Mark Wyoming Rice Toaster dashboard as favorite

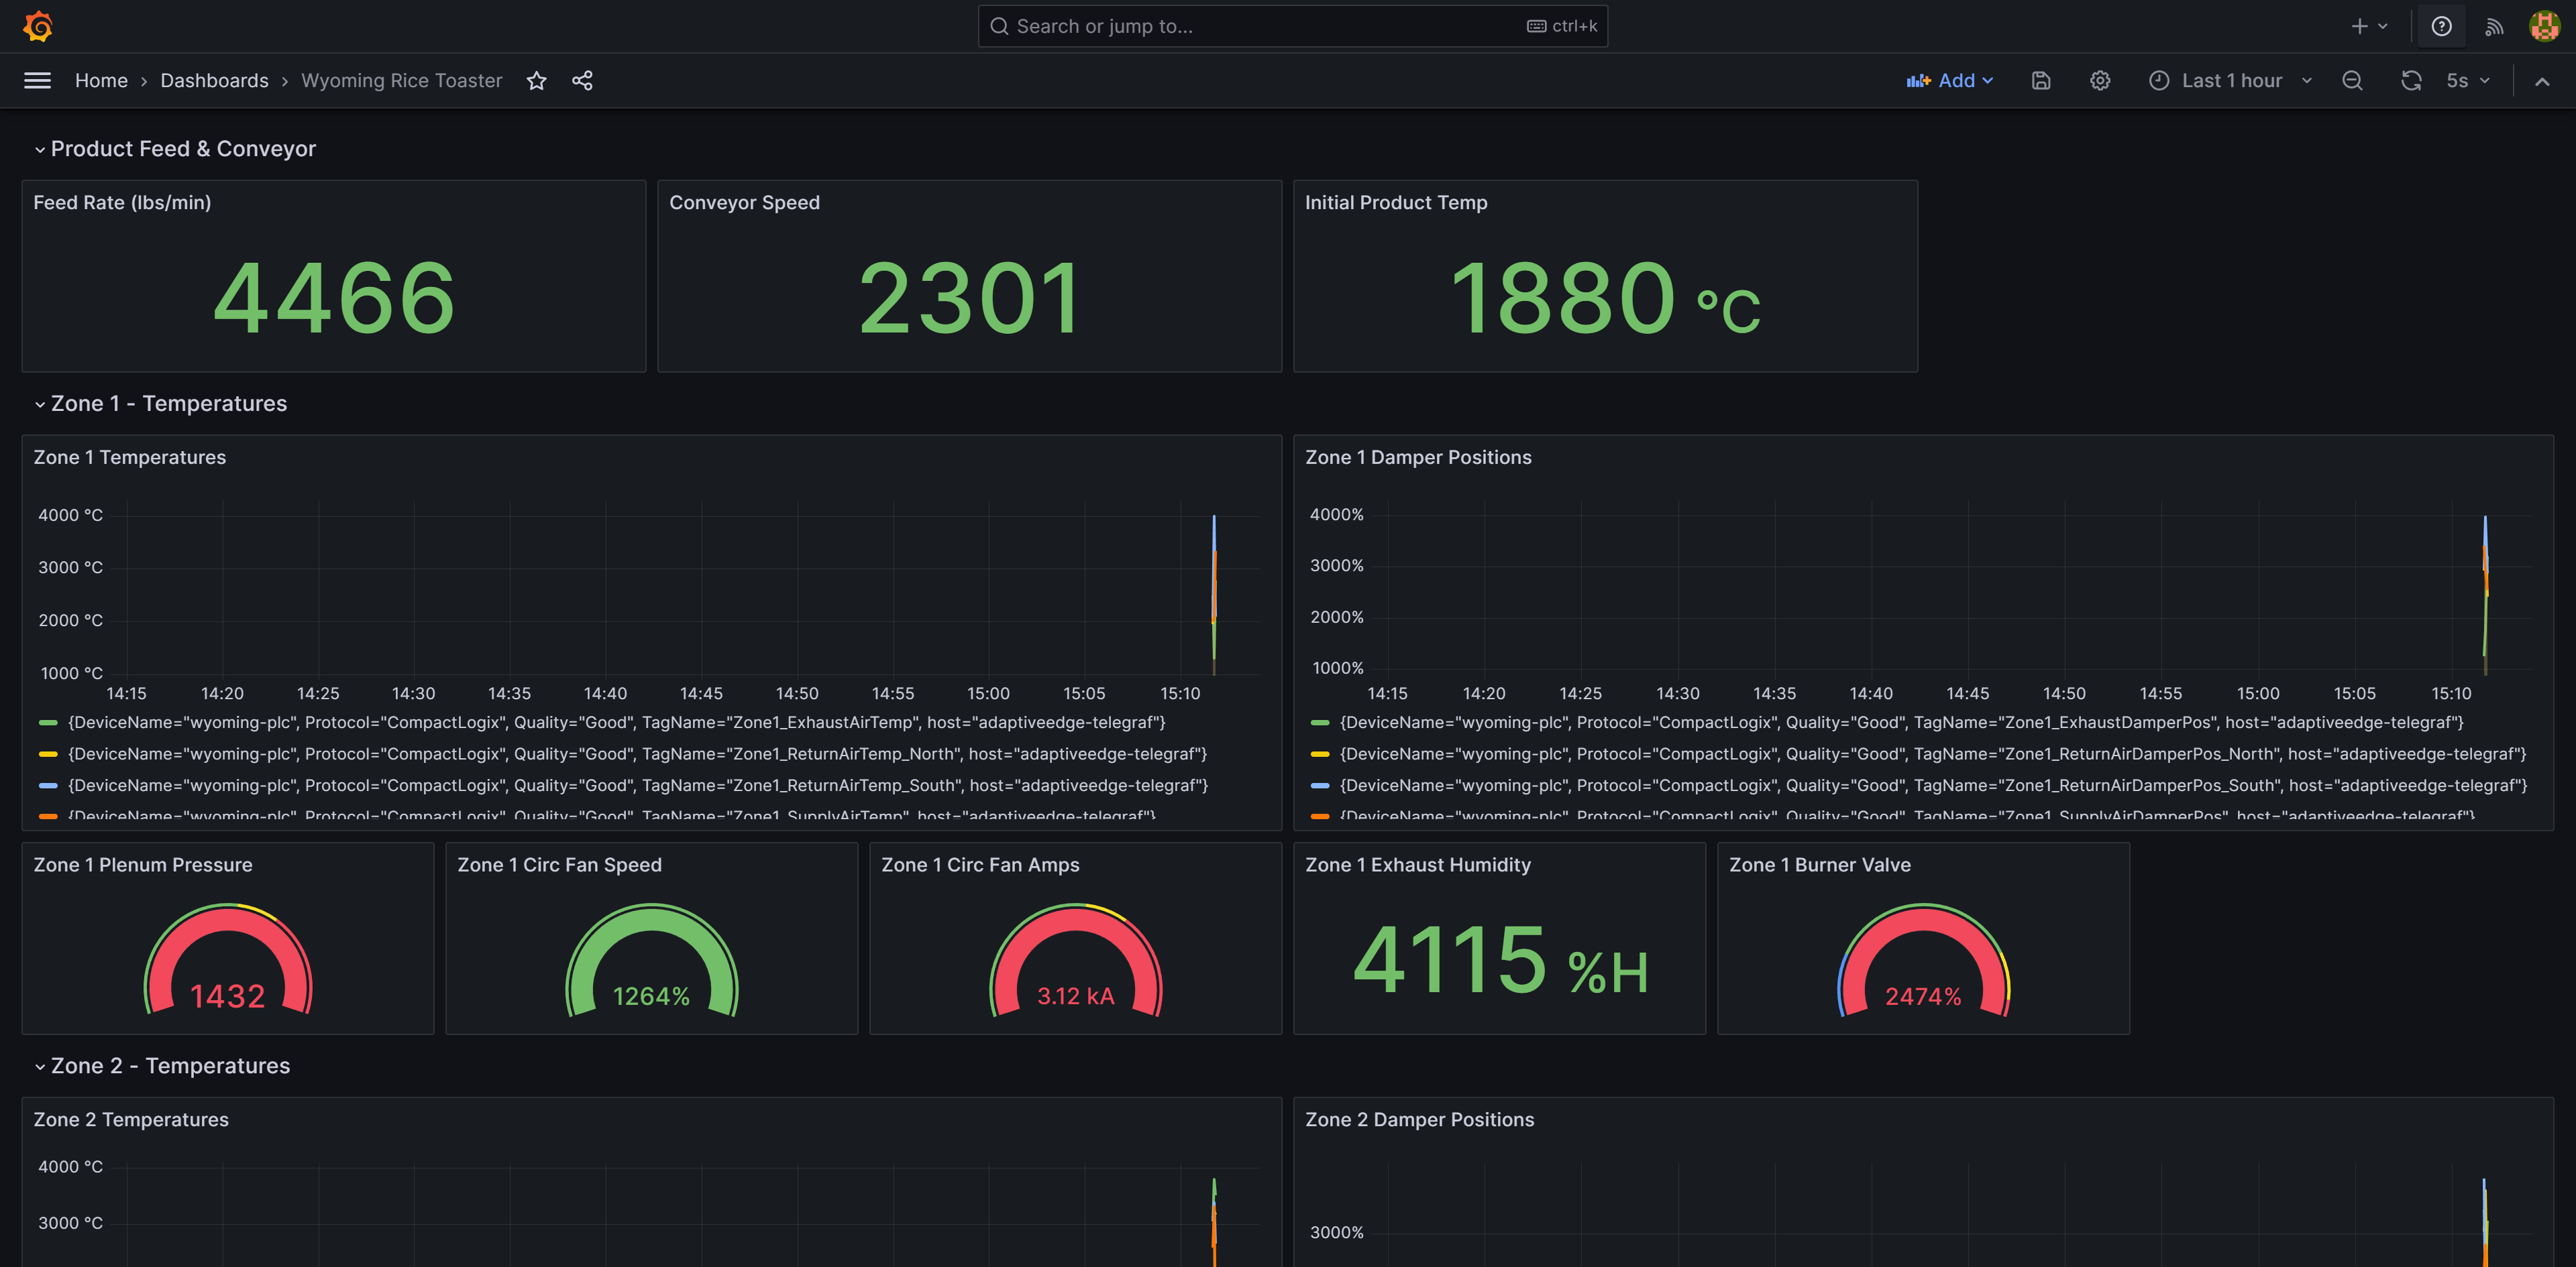[x=537, y=80]
